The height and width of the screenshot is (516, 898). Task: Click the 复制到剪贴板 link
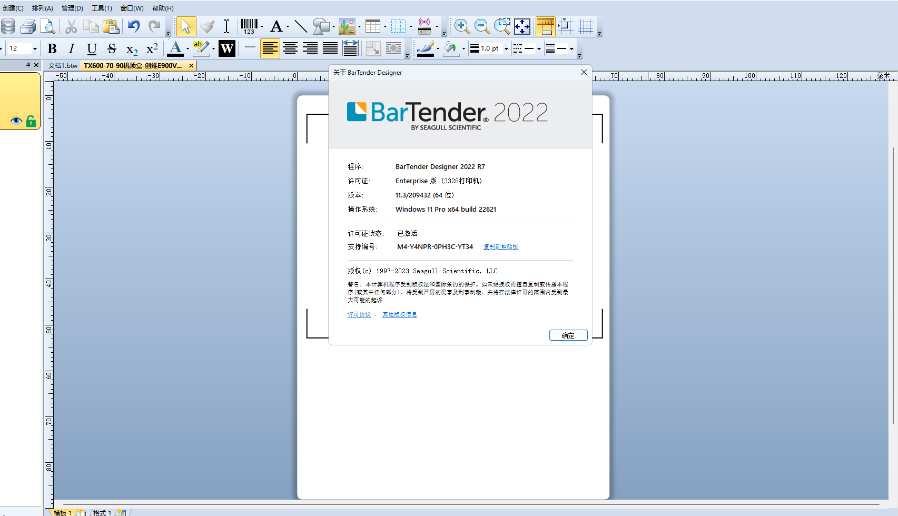pyautogui.click(x=501, y=247)
